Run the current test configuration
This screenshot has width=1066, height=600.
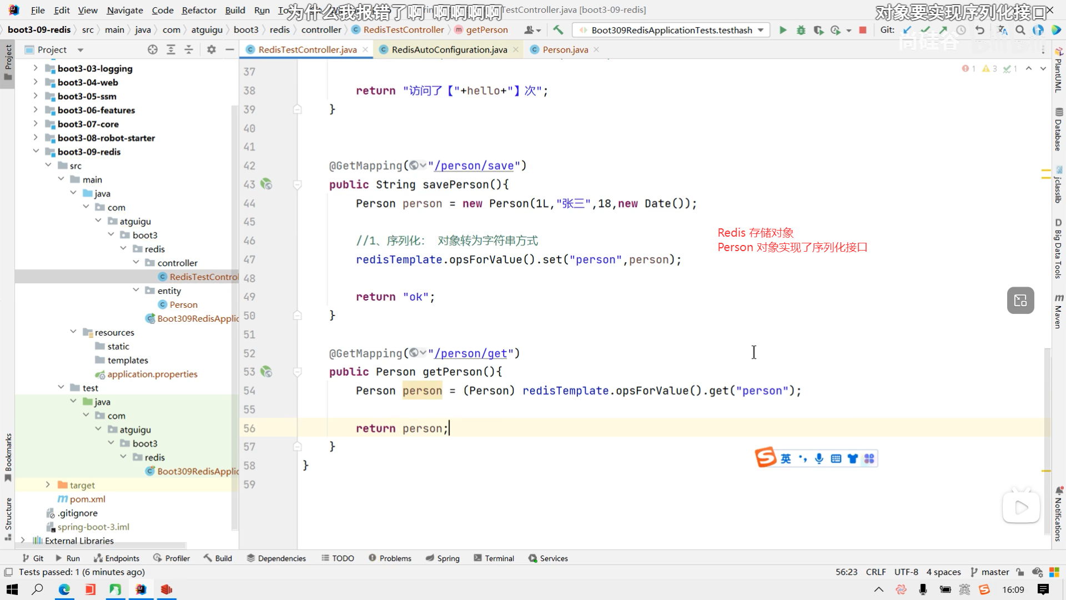click(783, 30)
